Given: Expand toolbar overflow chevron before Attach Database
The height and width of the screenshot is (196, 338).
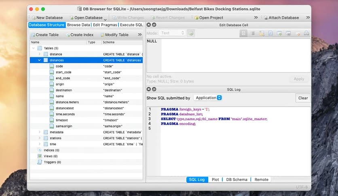Looking at the screenshot, I should coord(256,17).
